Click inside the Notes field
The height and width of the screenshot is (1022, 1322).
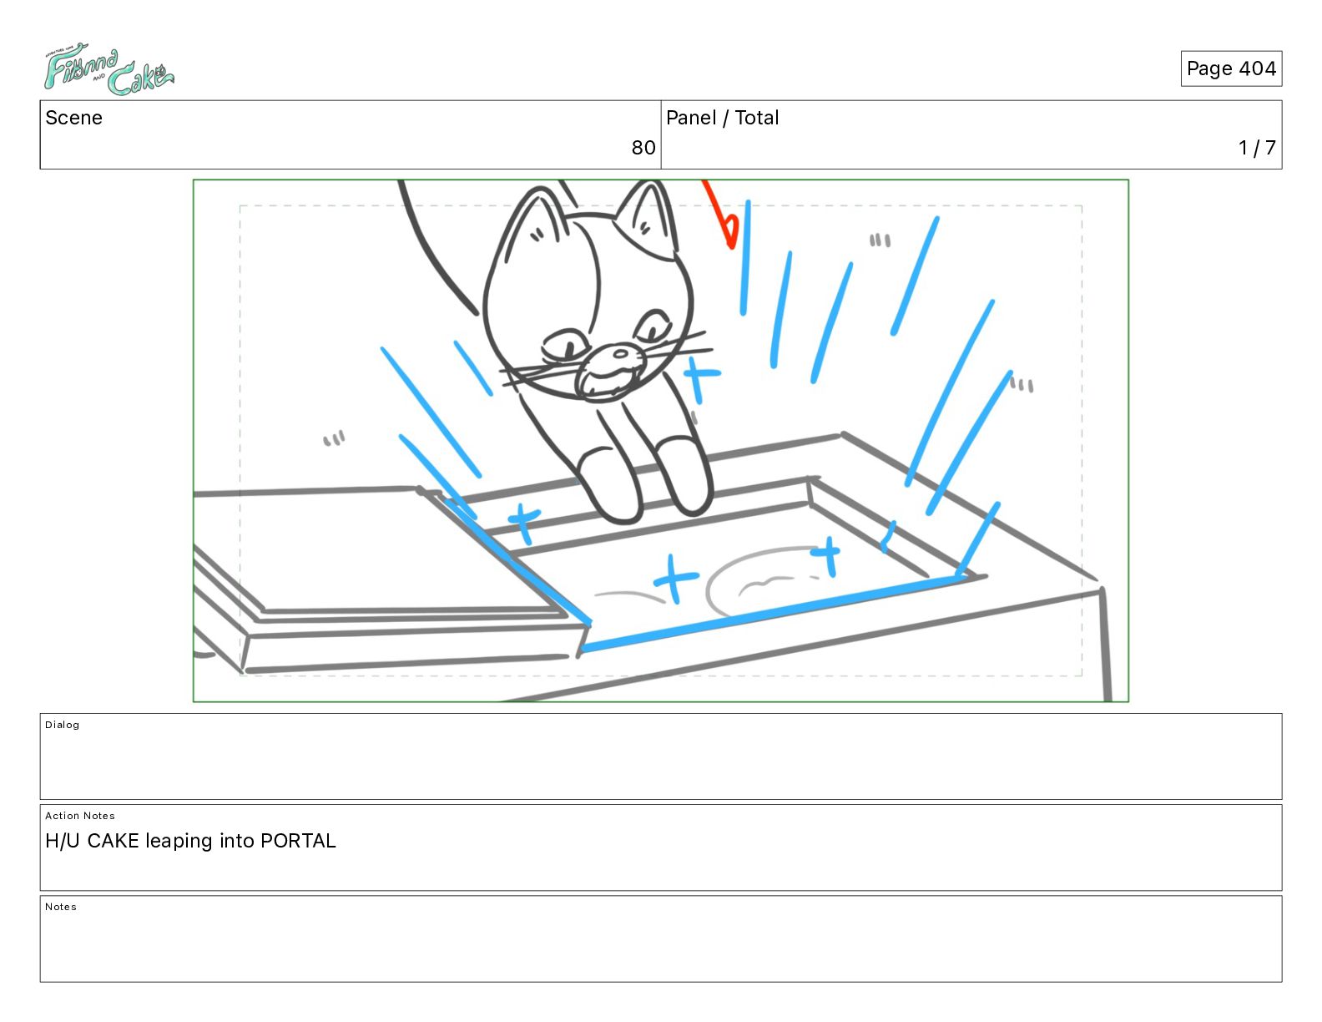click(661, 939)
